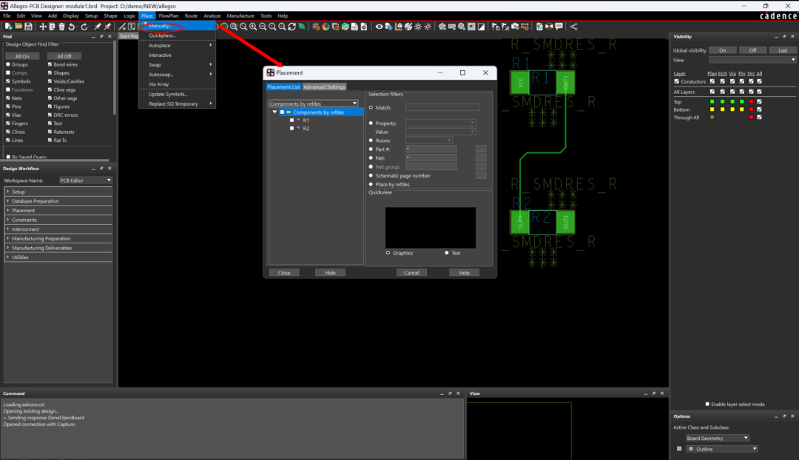
Task: Click the Undo arrow icon
Action: click(72, 27)
